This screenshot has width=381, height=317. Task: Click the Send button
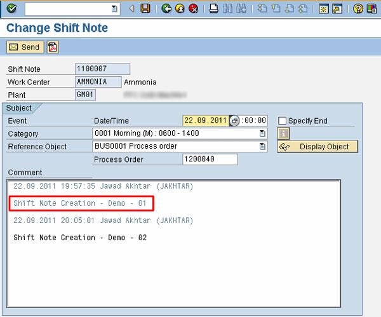(24, 47)
